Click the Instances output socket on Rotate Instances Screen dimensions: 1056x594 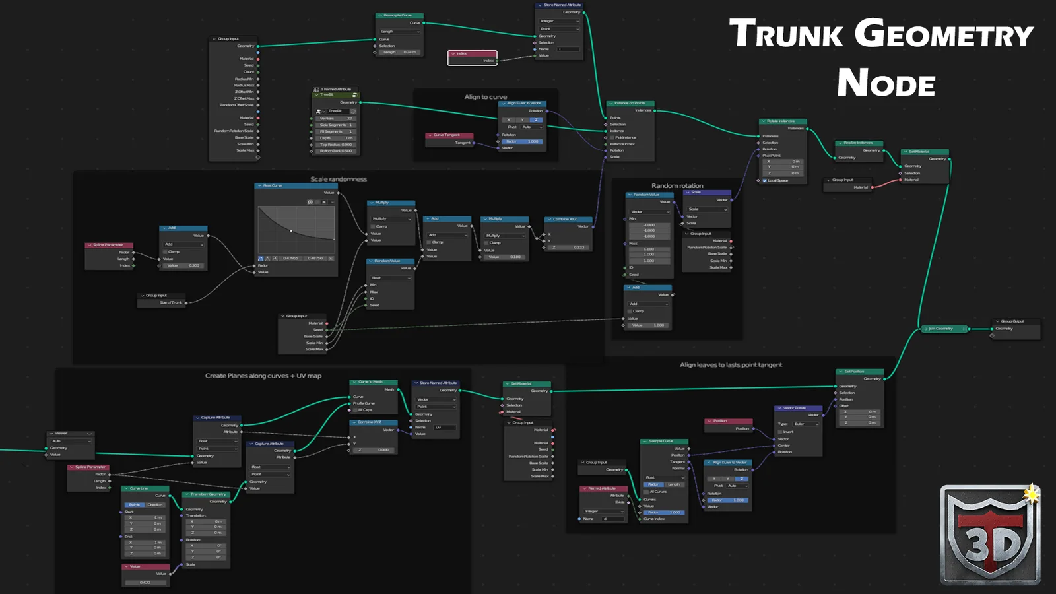[807, 129]
